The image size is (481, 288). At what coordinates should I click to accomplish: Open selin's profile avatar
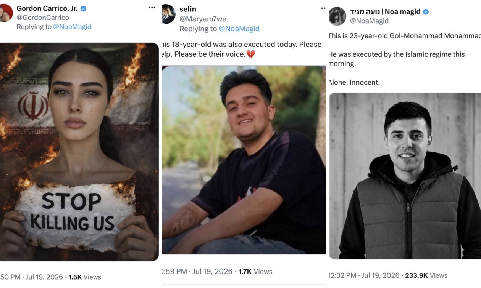click(168, 14)
